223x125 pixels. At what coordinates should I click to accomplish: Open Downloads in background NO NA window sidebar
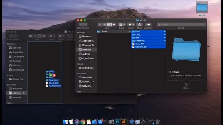(x=16, y=70)
